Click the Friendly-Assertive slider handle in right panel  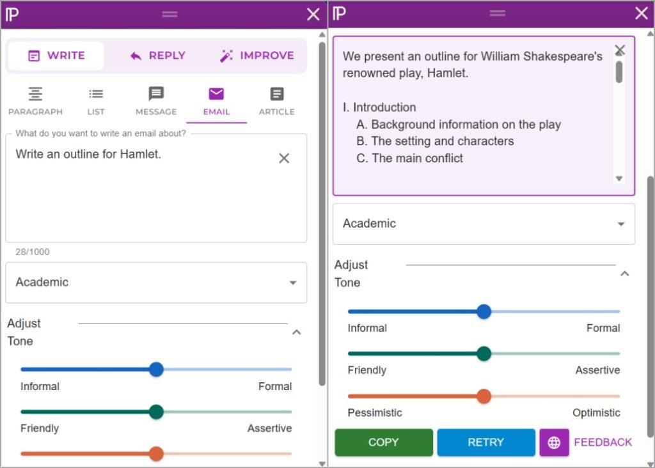(484, 354)
